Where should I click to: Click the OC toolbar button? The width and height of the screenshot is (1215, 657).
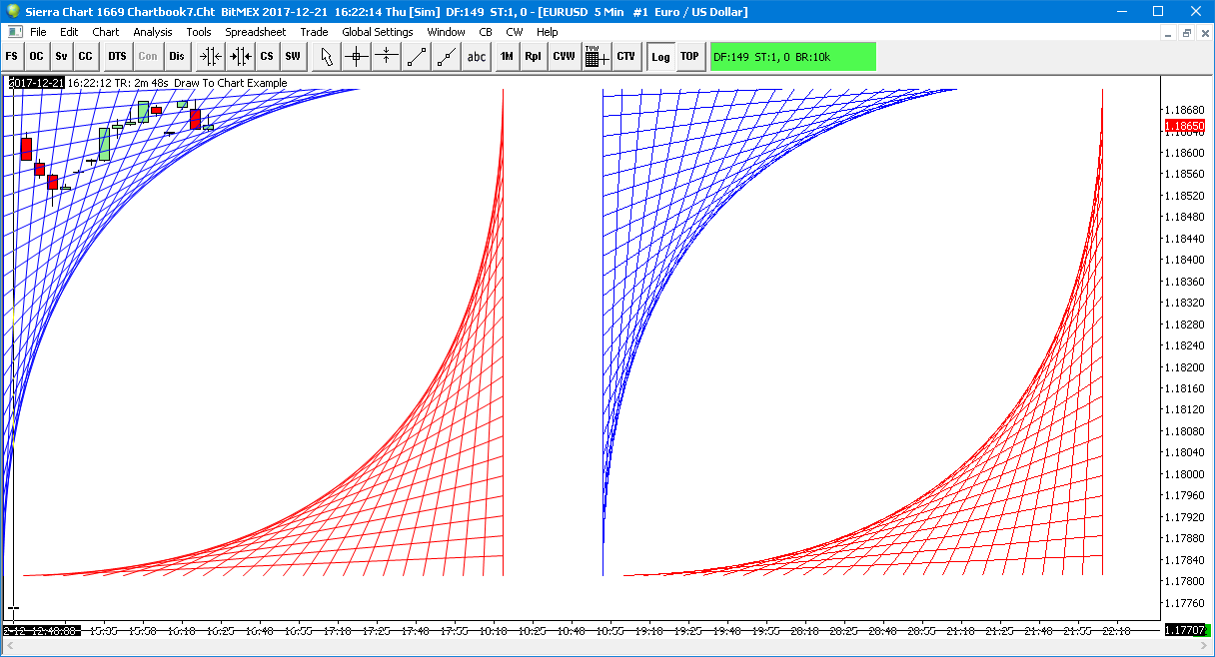36,57
